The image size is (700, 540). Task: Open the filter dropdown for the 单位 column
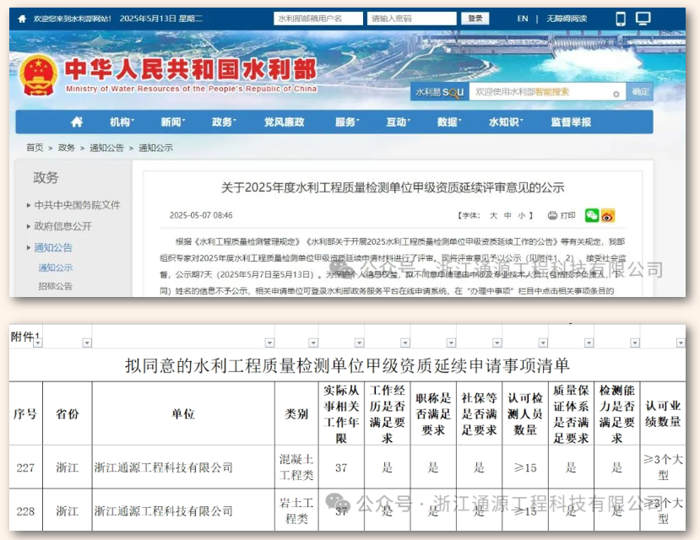[x=269, y=343]
